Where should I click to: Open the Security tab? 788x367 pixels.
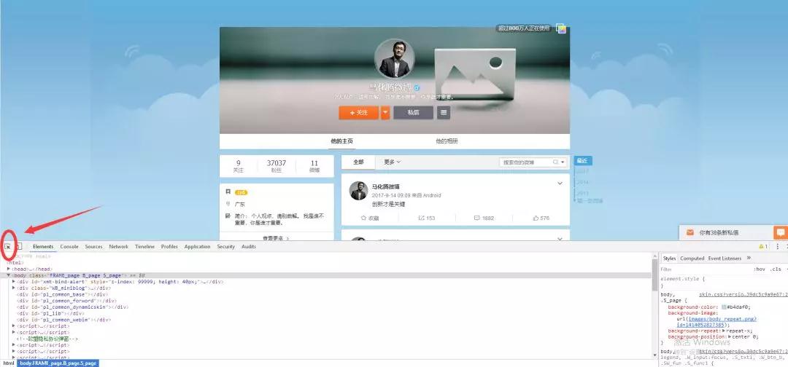[225, 247]
